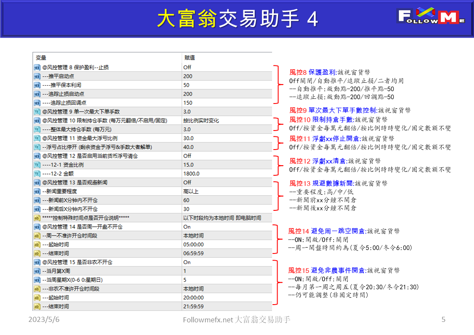Open the 新闻重要程度 dropdown showing 高以上
This screenshot has height=335, width=474.
(x=190, y=191)
